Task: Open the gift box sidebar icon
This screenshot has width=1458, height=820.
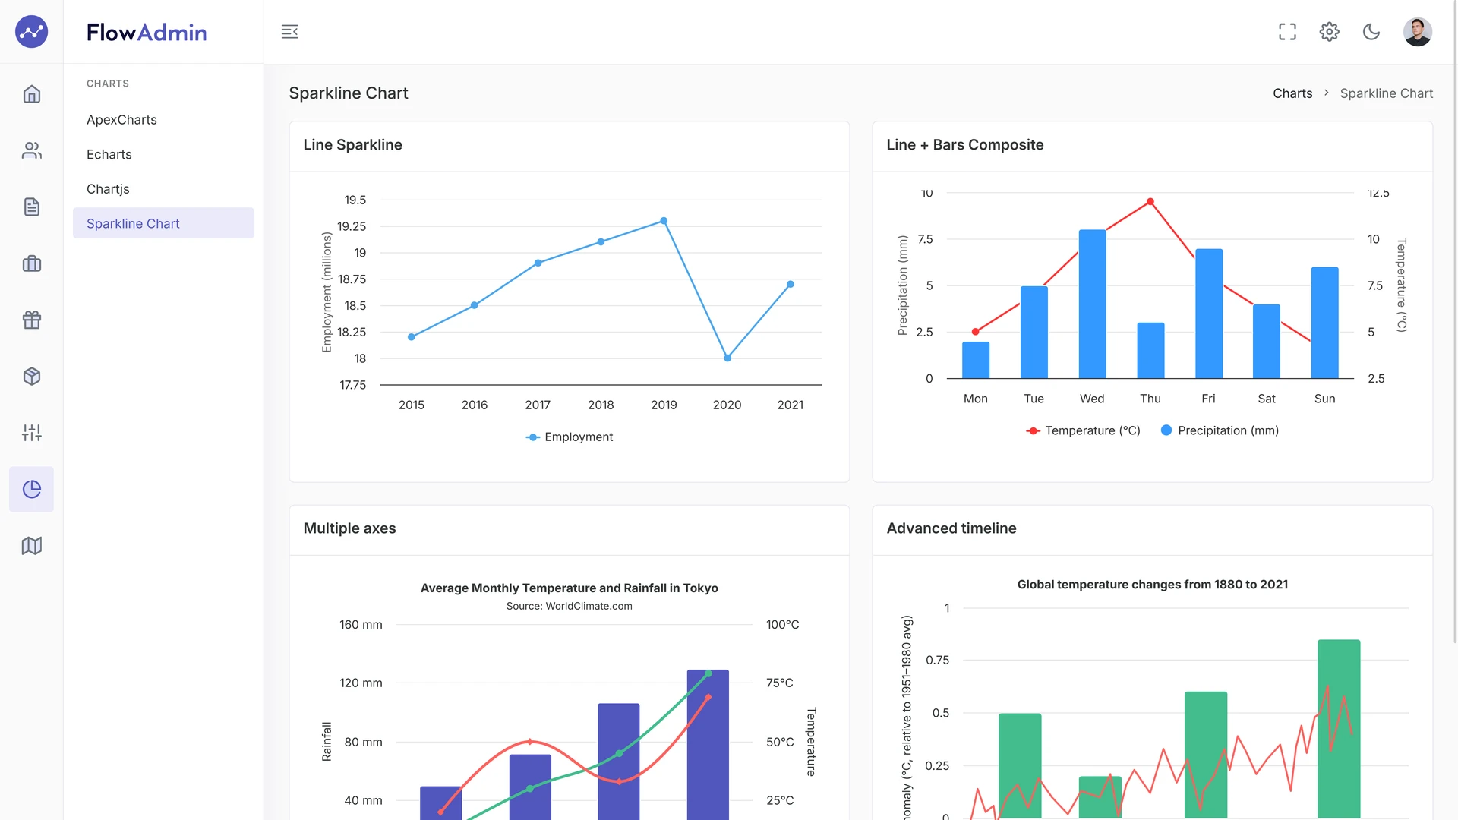Action: click(x=31, y=320)
